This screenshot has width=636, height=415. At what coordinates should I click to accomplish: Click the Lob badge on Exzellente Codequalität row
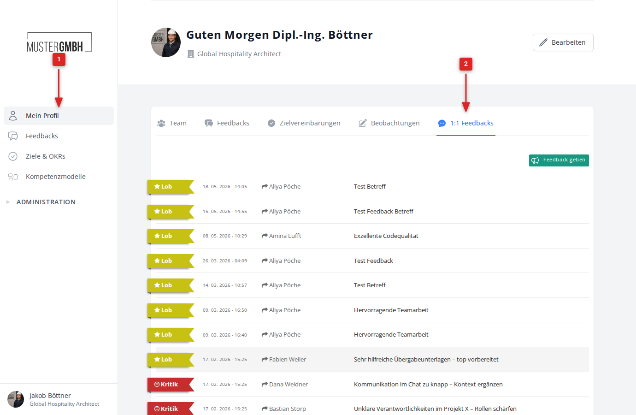(171, 236)
